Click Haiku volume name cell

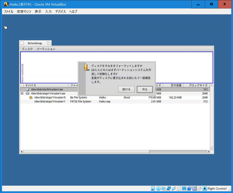click(103, 97)
